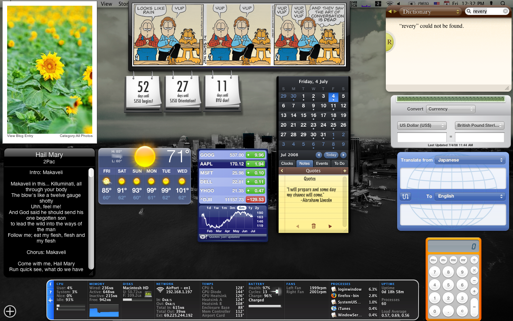
Task: Open iStat info button on the left strip
Action: click(x=51, y=284)
